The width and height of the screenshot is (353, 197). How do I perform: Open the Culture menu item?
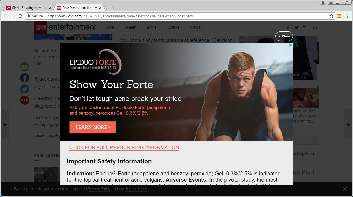coord(173,27)
